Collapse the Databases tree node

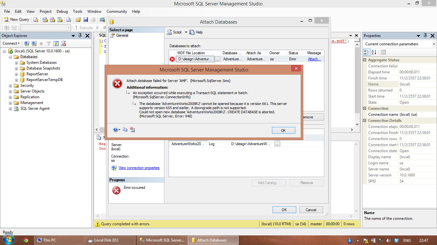coord(10,57)
